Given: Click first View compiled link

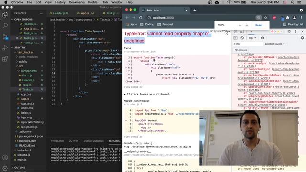Looking at the screenshot, I should pos(133,87).
